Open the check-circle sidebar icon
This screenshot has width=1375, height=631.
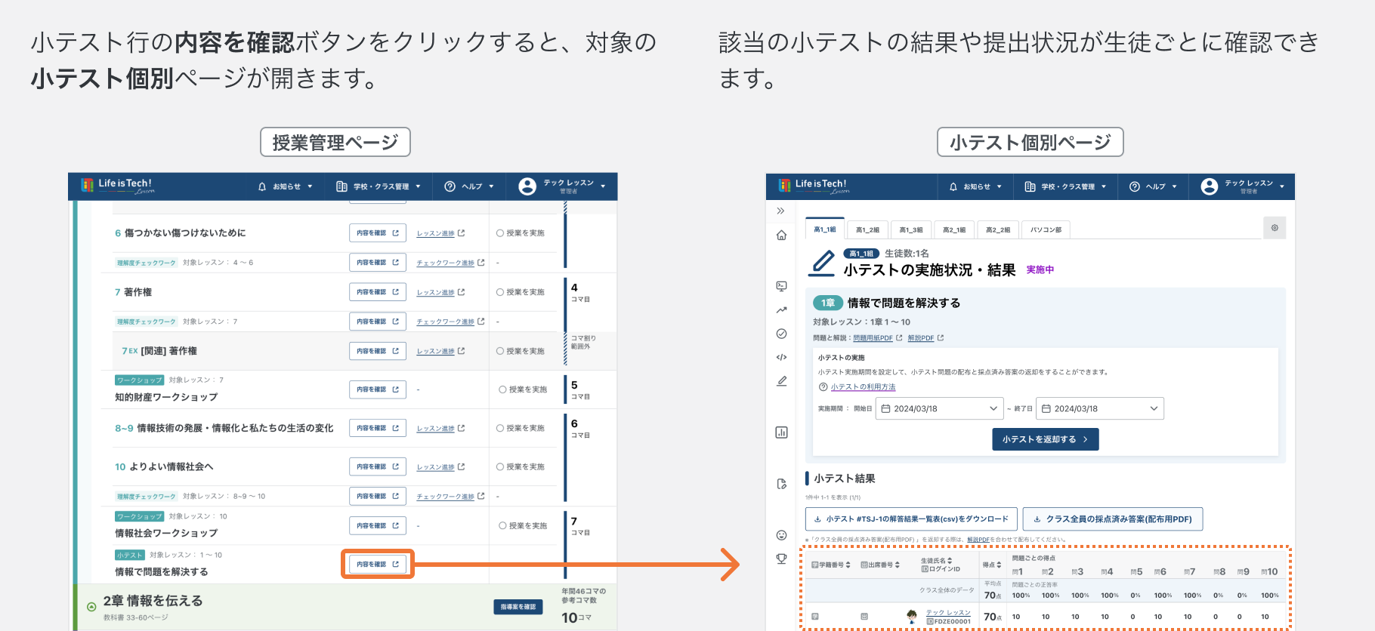tap(781, 334)
